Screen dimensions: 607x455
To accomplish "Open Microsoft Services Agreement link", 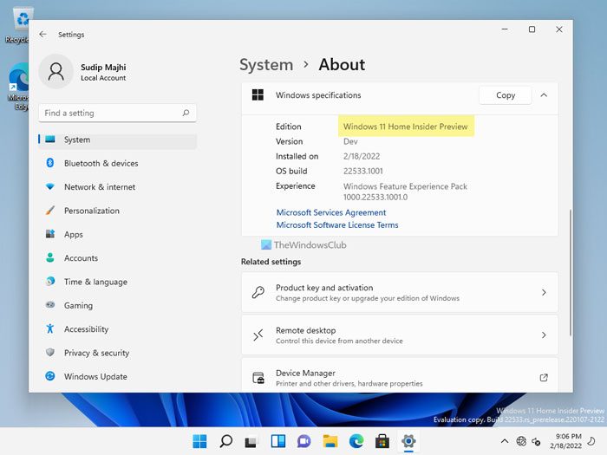I will (x=330, y=213).
